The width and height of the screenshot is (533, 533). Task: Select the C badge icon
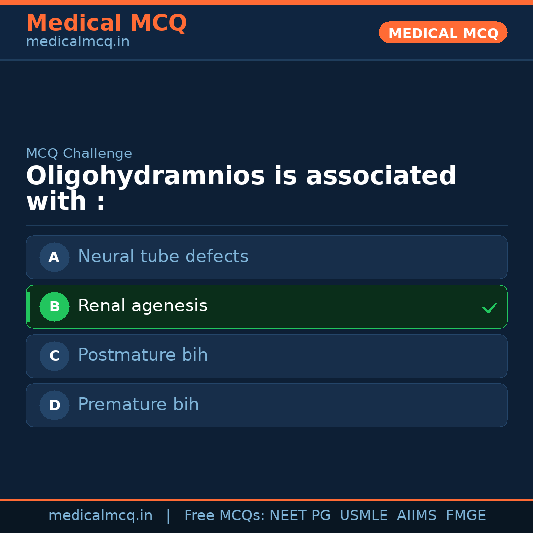(54, 356)
